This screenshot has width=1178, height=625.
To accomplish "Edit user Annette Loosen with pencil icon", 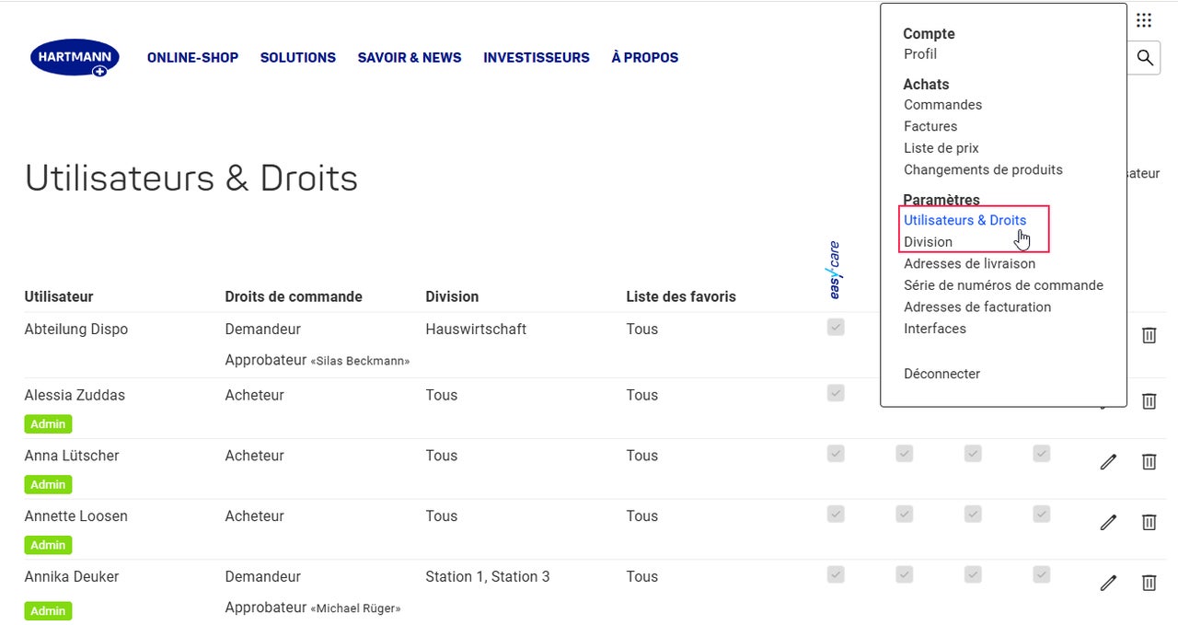I will (1108, 523).
